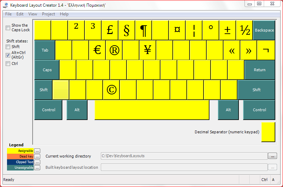283x187 pixels.
Task: Click the Built keyboard layout location field
Action: [184, 167]
